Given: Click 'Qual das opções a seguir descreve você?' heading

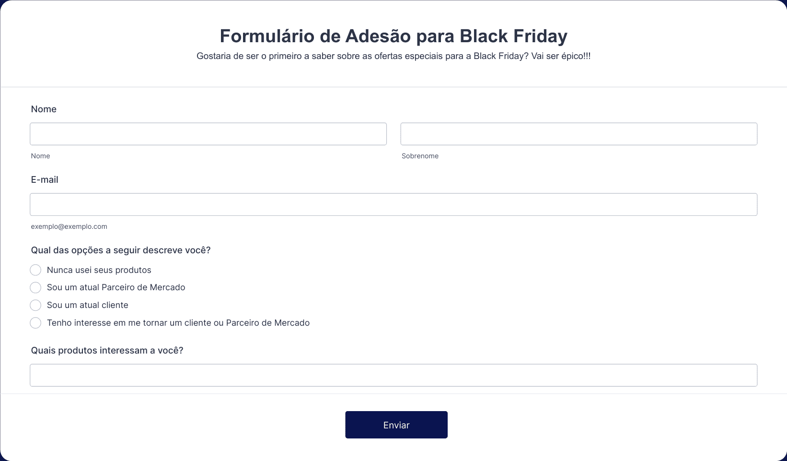Looking at the screenshot, I should click(x=121, y=250).
